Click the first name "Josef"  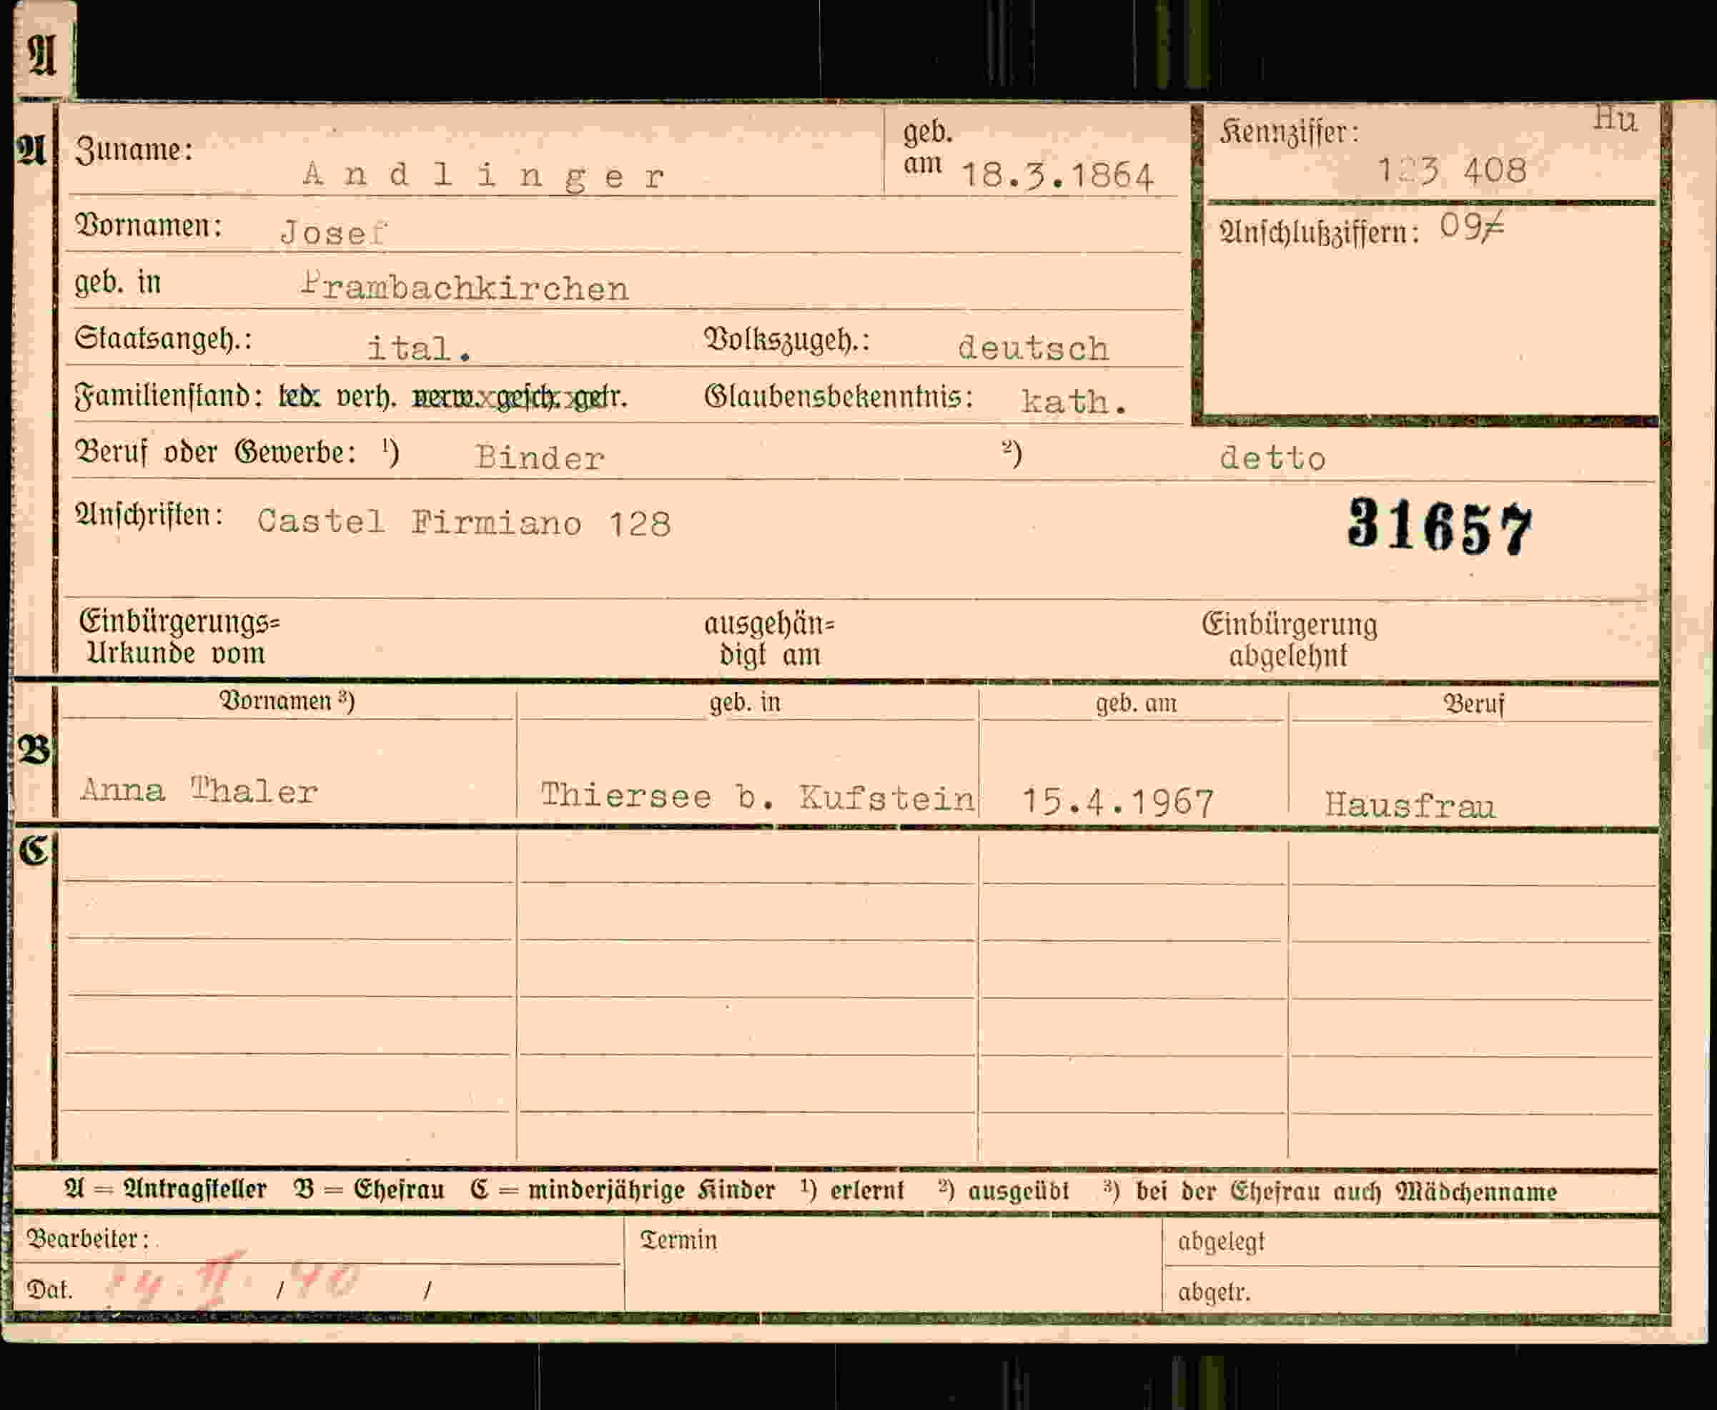[335, 233]
